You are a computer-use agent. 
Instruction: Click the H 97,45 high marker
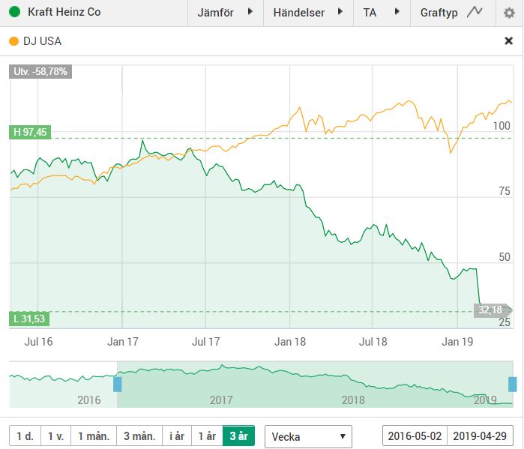tap(30, 132)
